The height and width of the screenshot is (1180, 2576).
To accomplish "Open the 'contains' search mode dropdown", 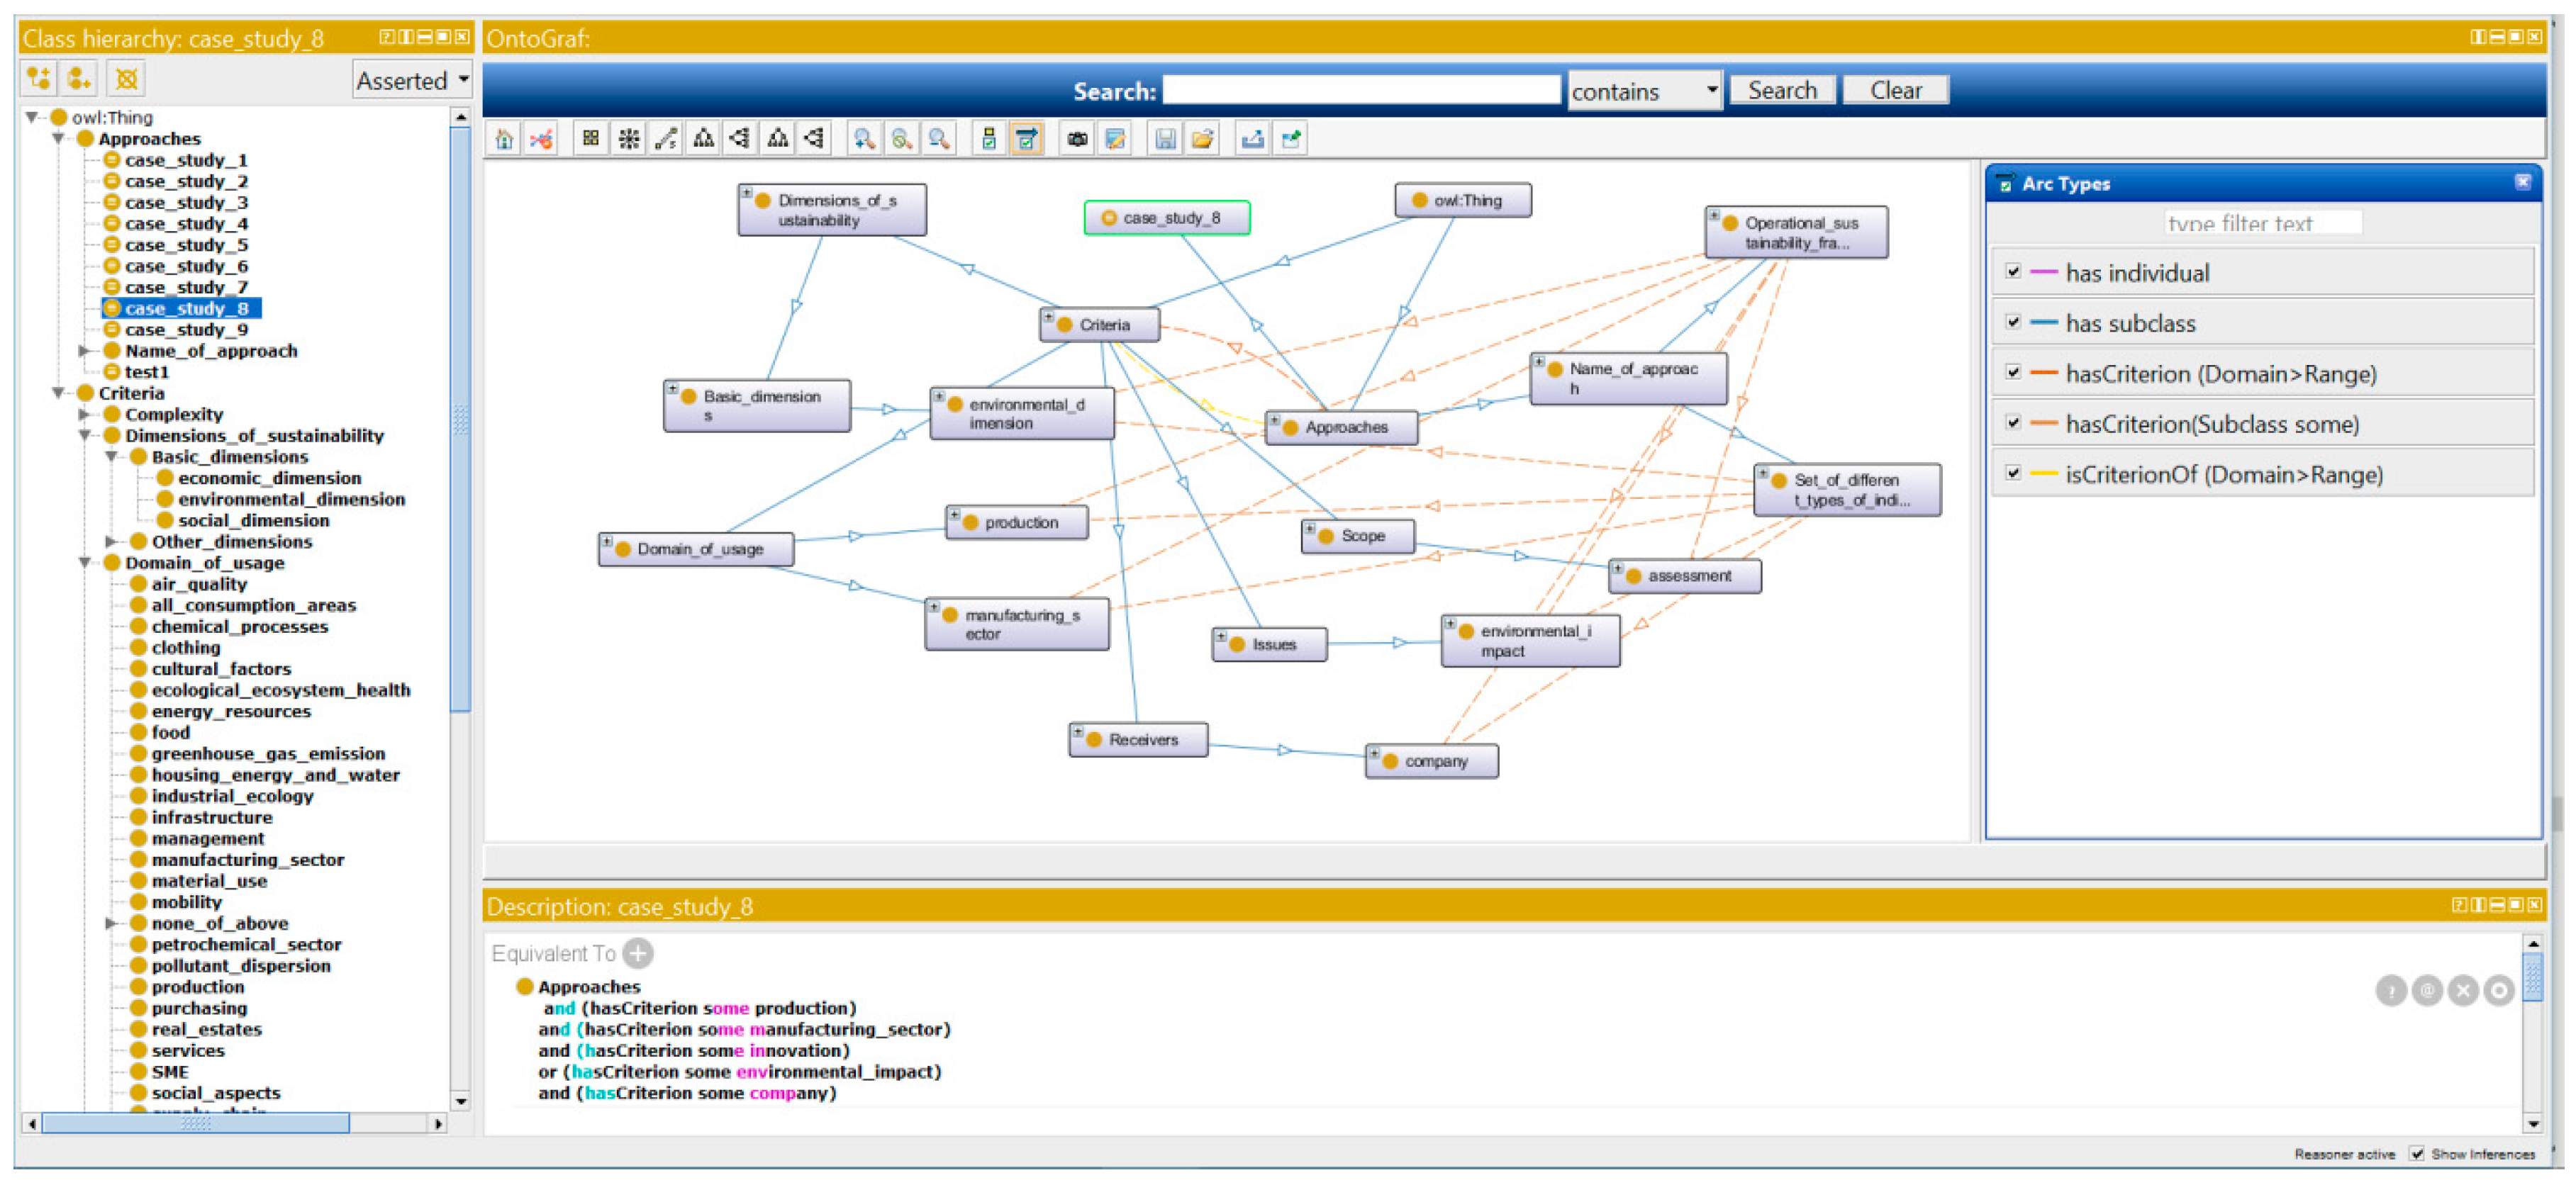I will point(1643,91).
